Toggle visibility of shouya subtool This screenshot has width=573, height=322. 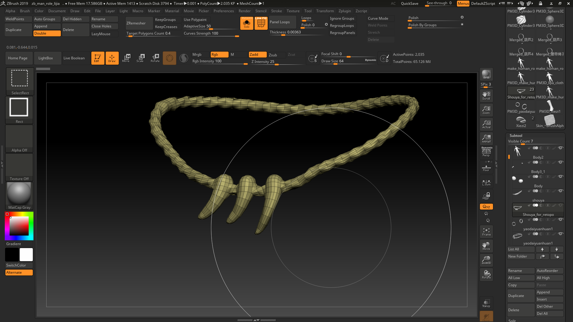(x=561, y=191)
